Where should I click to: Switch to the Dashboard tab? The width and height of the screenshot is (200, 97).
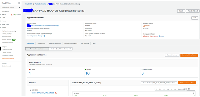point(30,43)
